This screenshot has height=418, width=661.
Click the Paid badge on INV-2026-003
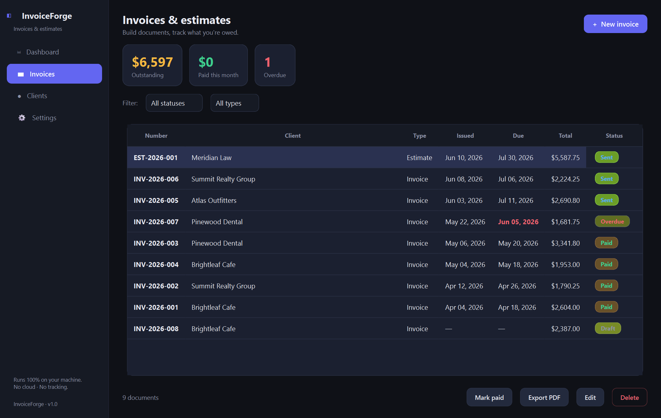606,243
